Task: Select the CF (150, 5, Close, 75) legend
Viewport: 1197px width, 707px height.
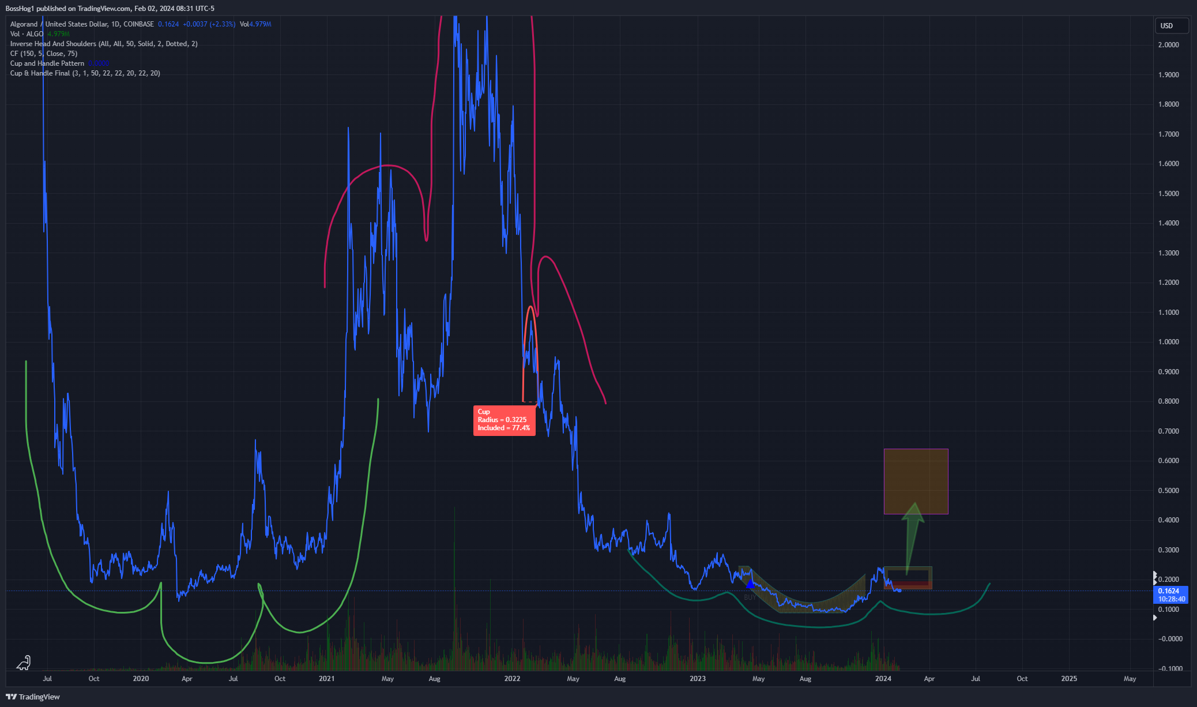Action: pyautogui.click(x=44, y=54)
